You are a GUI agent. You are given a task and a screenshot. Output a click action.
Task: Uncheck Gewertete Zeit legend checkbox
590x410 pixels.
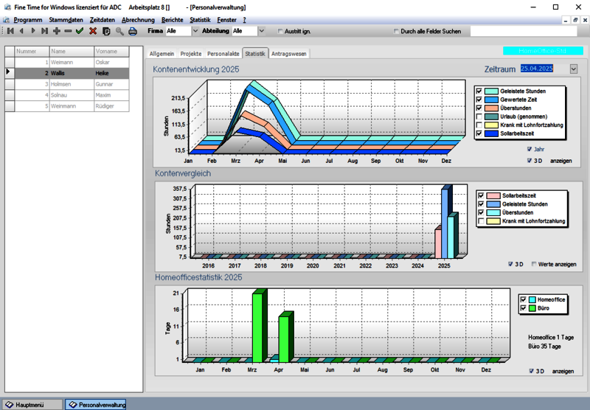(x=479, y=100)
